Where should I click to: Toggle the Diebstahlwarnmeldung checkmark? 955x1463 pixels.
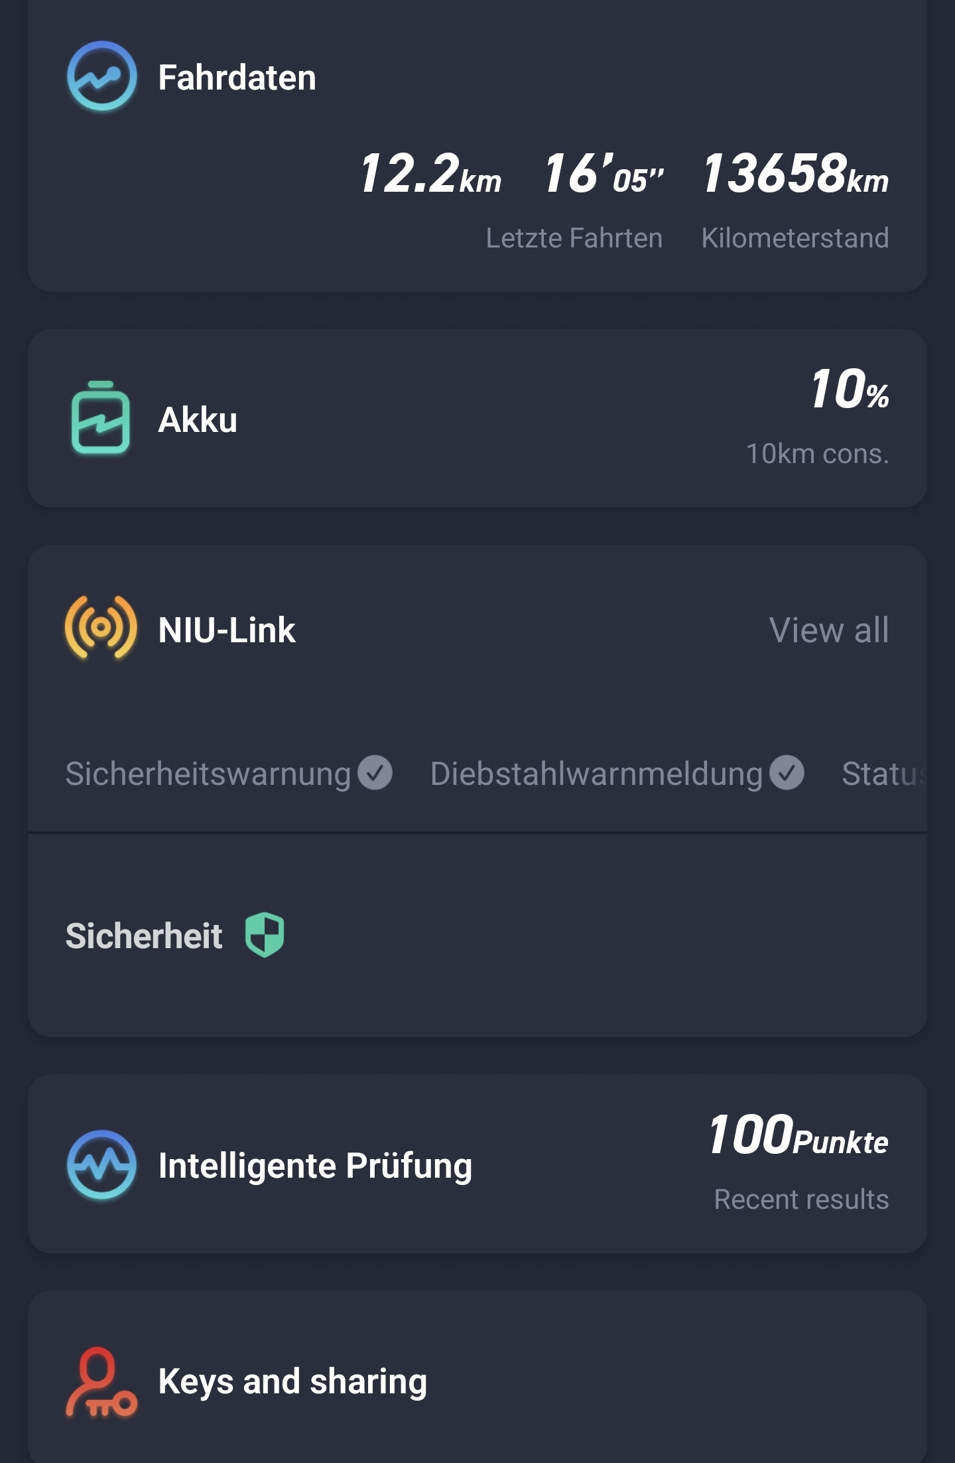787,773
